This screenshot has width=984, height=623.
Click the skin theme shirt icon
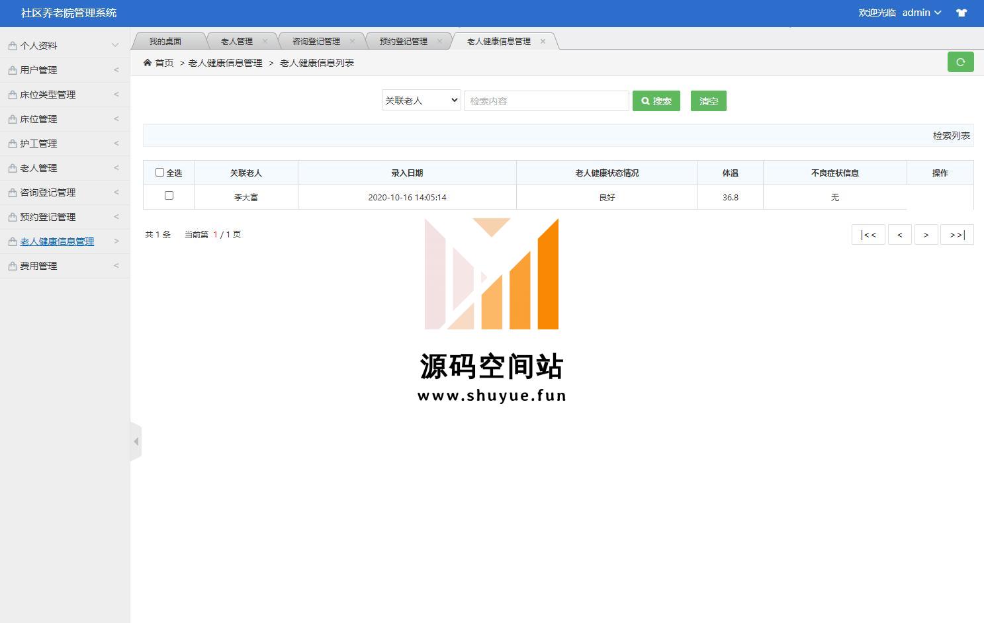(x=962, y=13)
